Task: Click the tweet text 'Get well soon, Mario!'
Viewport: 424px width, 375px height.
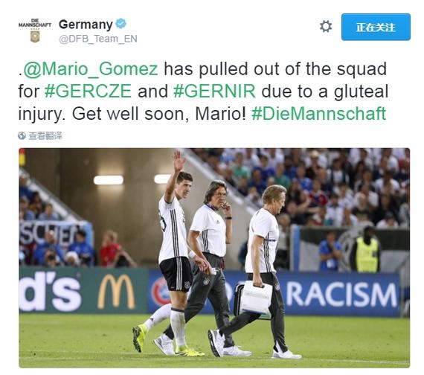Action: [159, 114]
